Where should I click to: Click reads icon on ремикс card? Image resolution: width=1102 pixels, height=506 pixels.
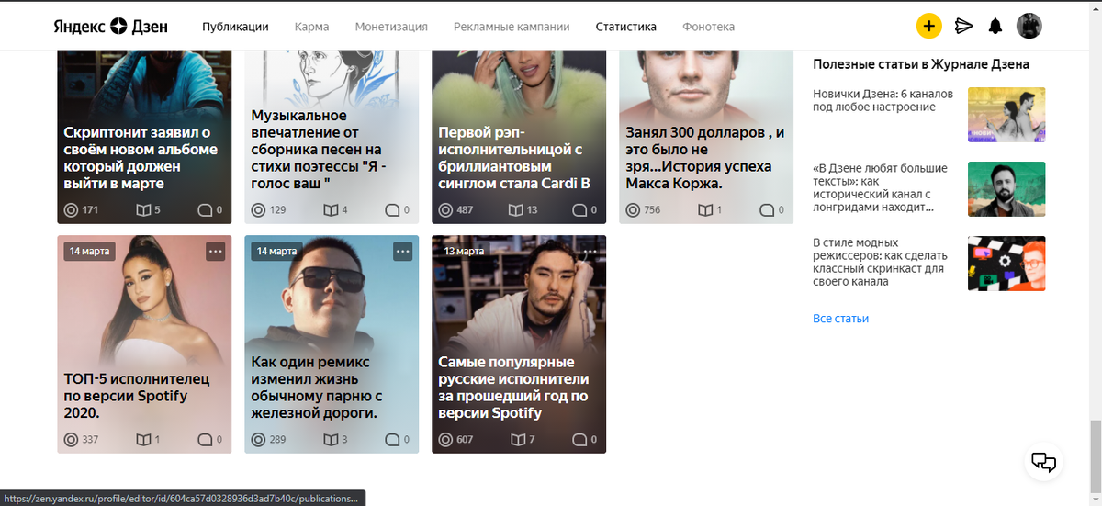(332, 440)
